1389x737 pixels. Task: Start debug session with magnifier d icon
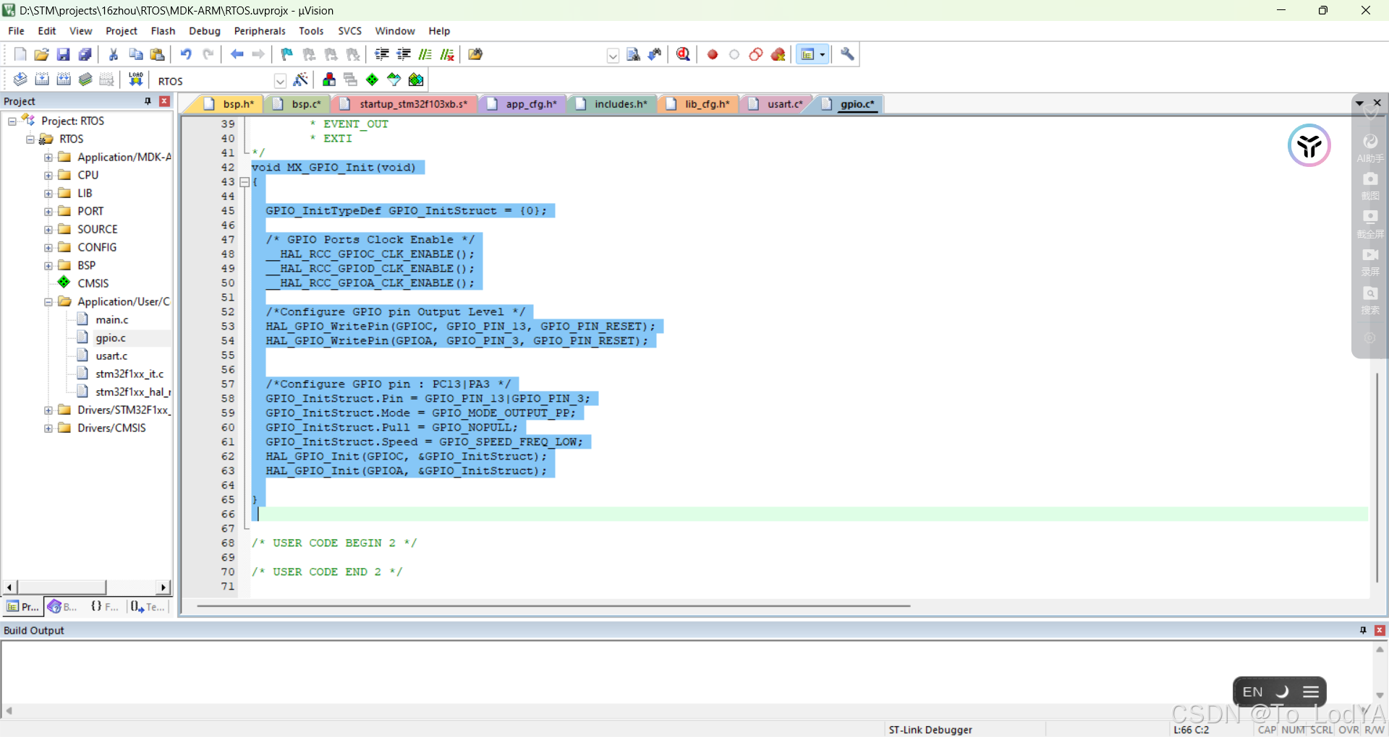pos(683,54)
